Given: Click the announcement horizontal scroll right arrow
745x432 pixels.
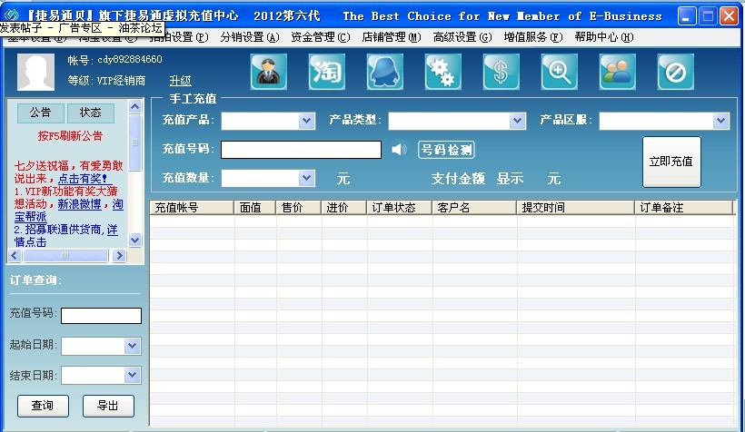Looking at the screenshot, I should pyautogui.click(x=119, y=255).
